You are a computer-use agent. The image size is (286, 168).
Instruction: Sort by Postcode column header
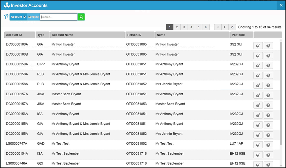coord(242,35)
